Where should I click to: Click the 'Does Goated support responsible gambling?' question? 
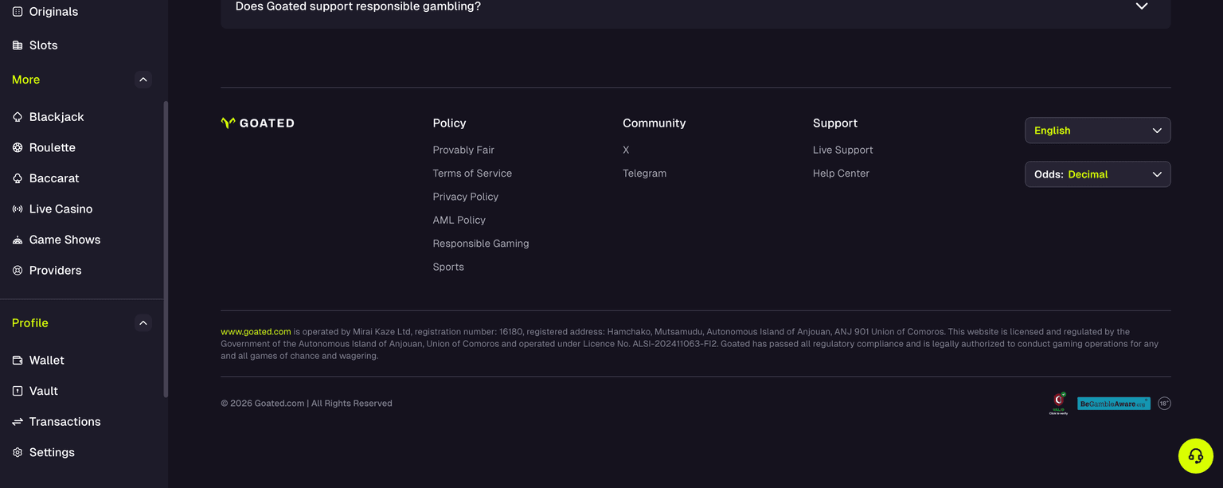(358, 6)
